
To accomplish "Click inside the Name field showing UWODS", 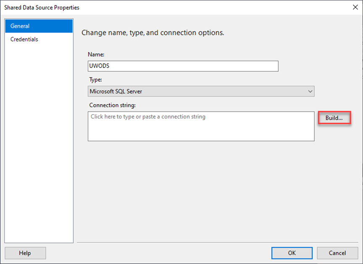I will 183,66.
